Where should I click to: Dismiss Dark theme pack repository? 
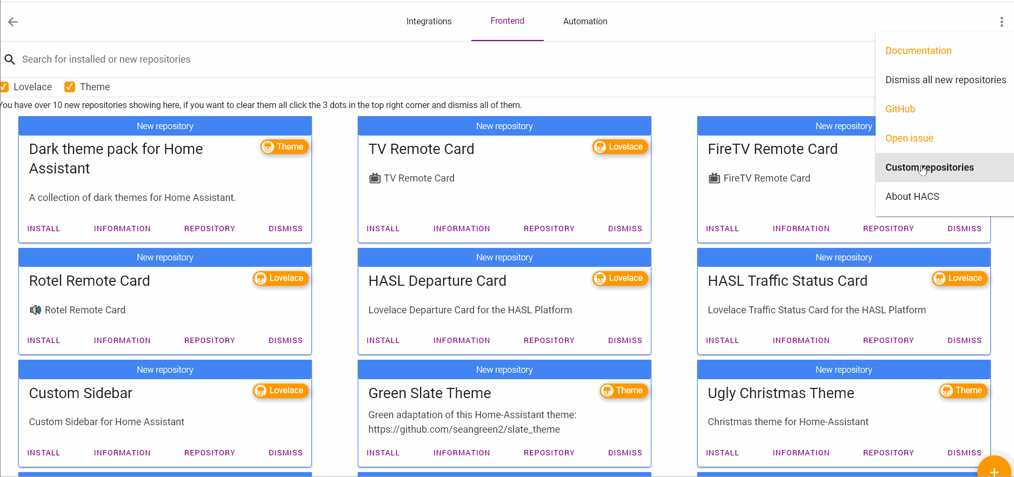[x=286, y=229]
